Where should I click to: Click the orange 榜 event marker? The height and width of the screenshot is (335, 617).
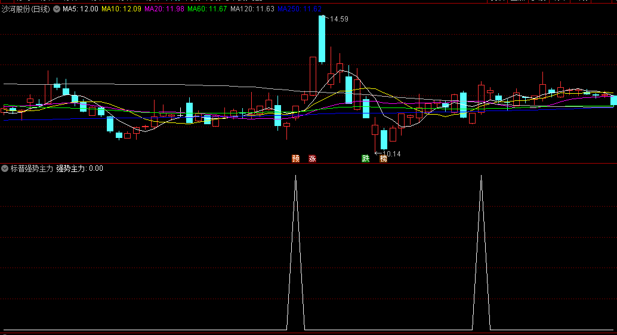click(x=383, y=158)
